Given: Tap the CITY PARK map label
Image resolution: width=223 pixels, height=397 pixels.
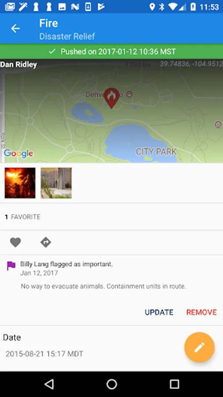Looking at the screenshot, I should [x=156, y=152].
